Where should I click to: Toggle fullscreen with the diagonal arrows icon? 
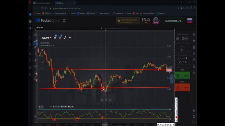point(194,117)
